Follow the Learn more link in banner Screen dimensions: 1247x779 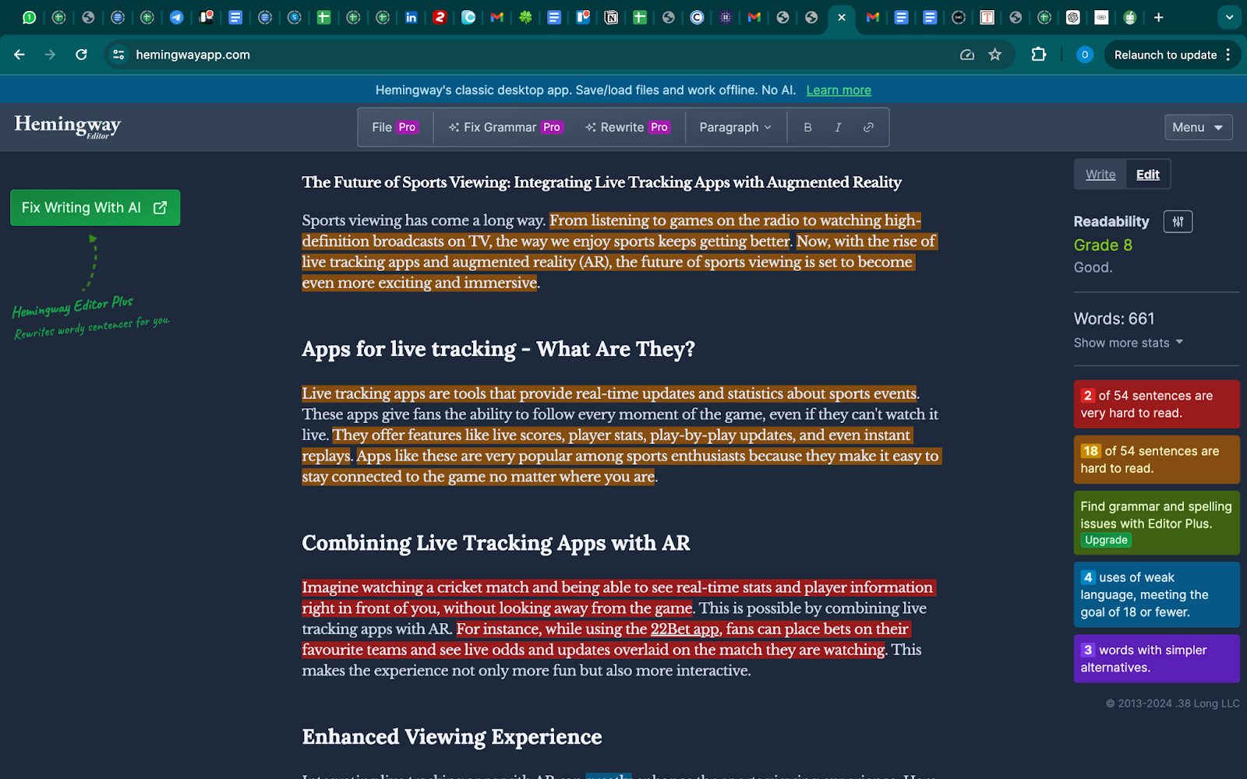pyautogui.click(x=839, y=90)
